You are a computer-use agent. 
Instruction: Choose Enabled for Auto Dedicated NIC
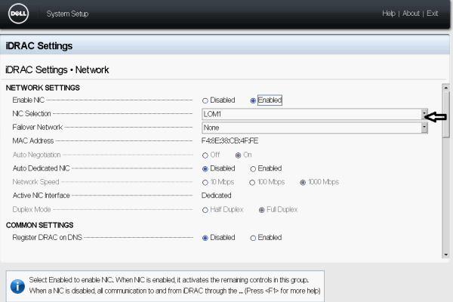tap(253, 169)
